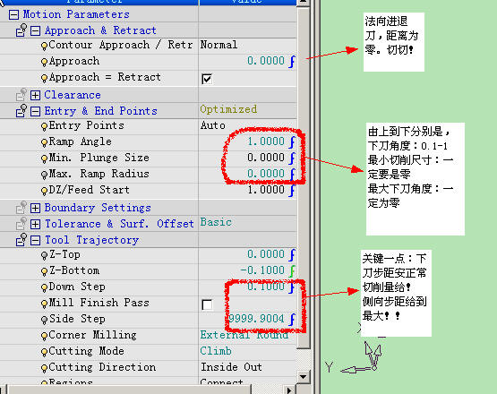Viewport: 497px width, 394px height.
Task: Edit the Approach 0.0000 value field
Action: (266, 61)
